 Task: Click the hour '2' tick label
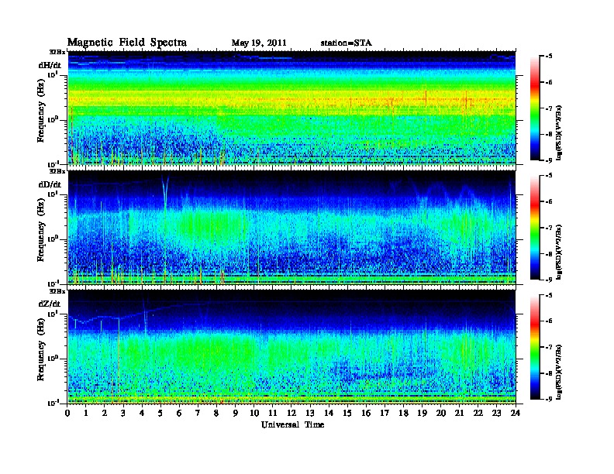pyautogui.click(x=105, y=413)
